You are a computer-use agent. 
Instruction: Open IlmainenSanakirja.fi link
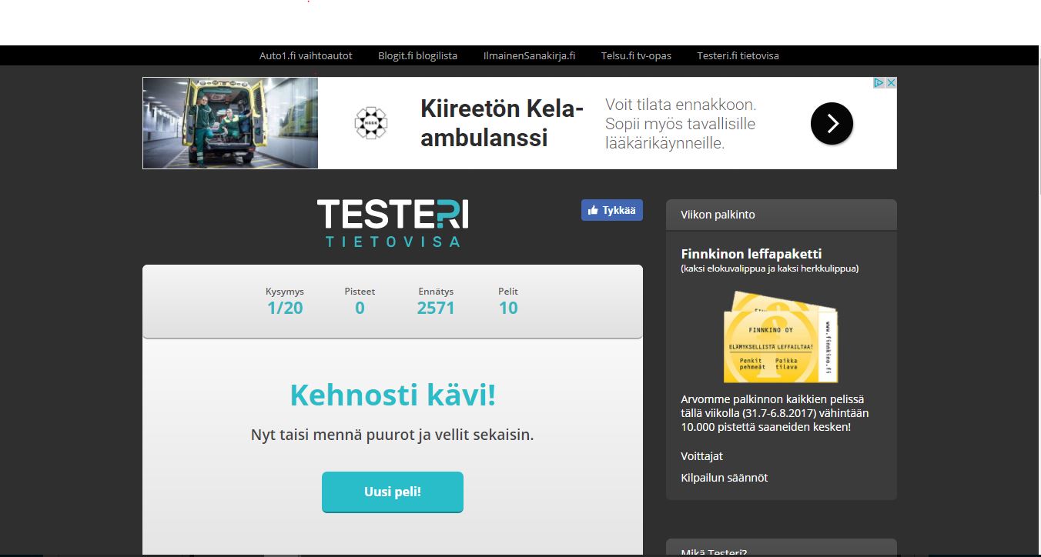(529, 55)
